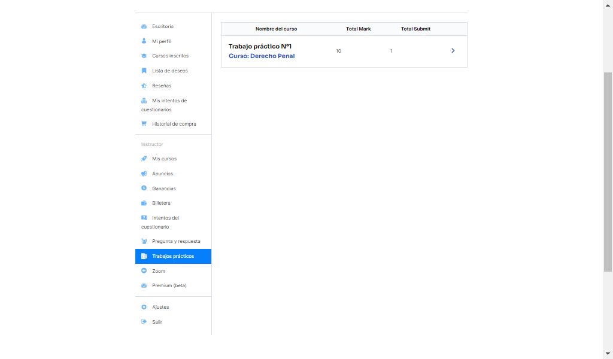This screenshot has width=613, height=359.
Task: Click the Mi perfil user icon
Action: coord(144,41)
